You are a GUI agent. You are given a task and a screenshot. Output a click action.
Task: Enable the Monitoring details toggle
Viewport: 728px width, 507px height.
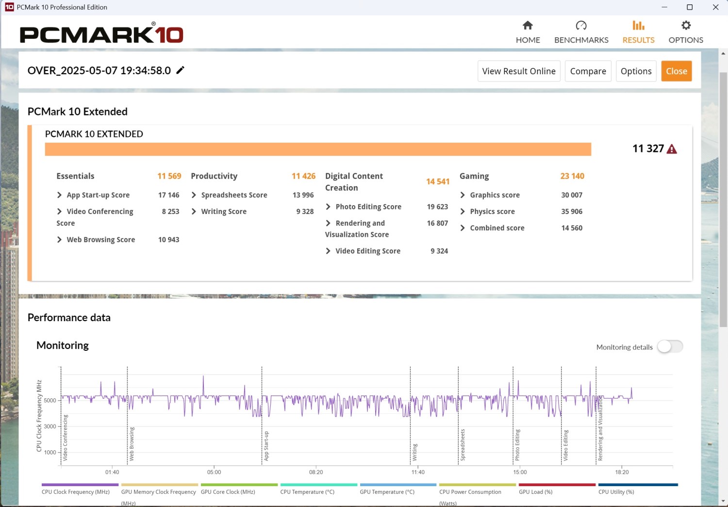point(670,346)
